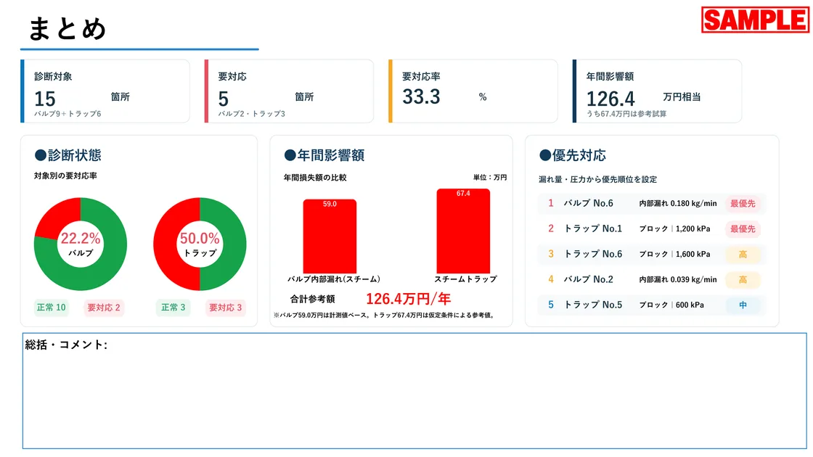Click 中 badge on トラップ No.5 row

[743, 305]
